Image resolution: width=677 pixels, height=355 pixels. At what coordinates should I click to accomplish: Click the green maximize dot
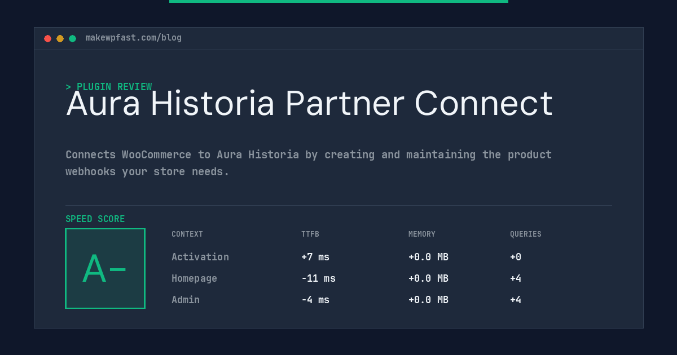coord(72,38)
